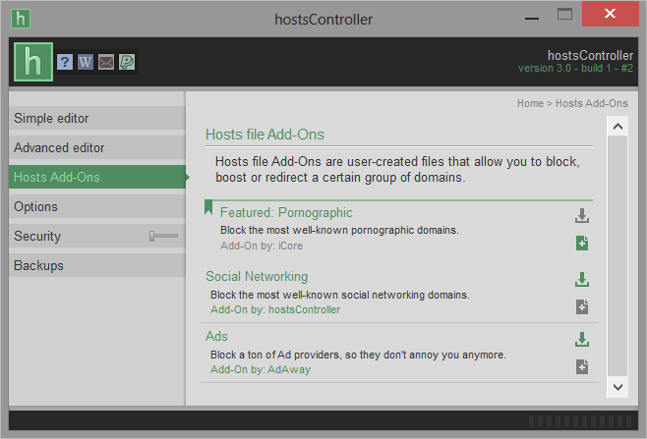647x439 pixels.
Task: Open the help question mark icon
Action: click(x=65, y=62)
